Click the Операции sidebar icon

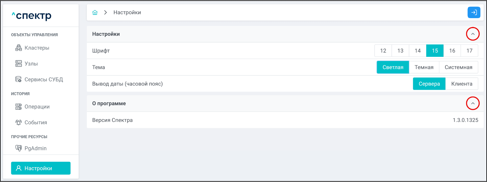(19, 107)
